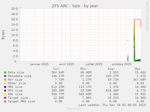The width and height of the screenshot is (150, 112).
Task: Click the '20 G' y-axis label
Action: pos(14,8)
